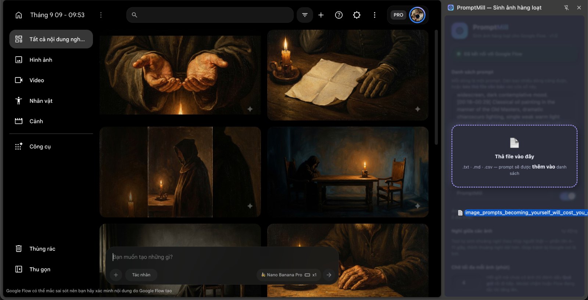Toggle the PromptMill switch below drop zone
Image resolution: width=588 pixels, height=300 pixels.
(568, 196)
